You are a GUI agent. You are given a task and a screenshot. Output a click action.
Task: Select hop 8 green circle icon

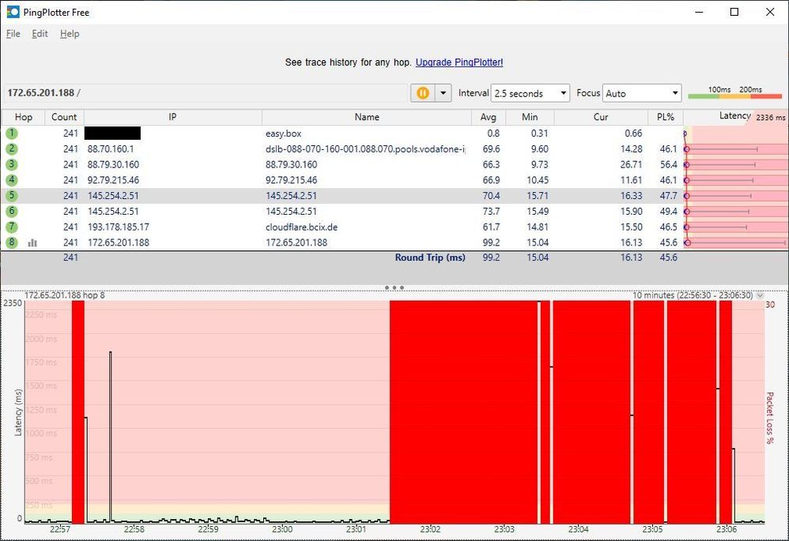[12, 242]
